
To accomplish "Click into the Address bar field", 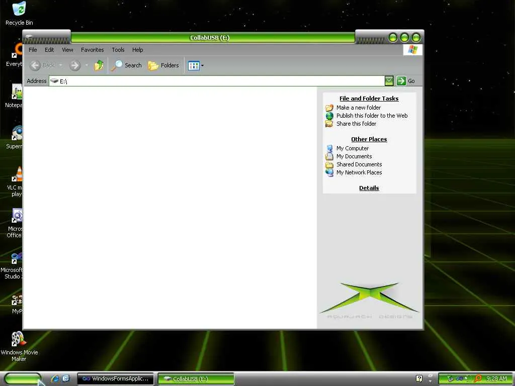I will (217, 81).
